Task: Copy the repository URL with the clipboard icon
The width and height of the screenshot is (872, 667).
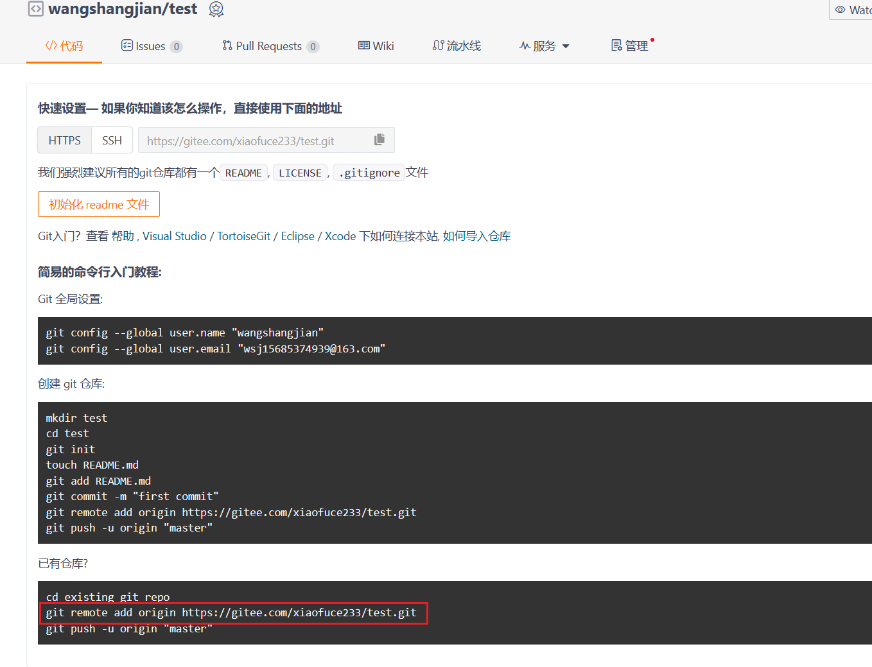Action: (x=379, y=140)
